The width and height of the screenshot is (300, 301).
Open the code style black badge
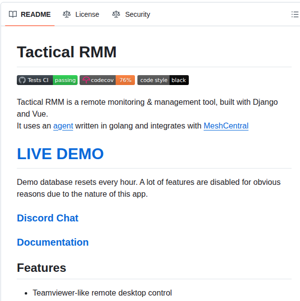point(163,80)
